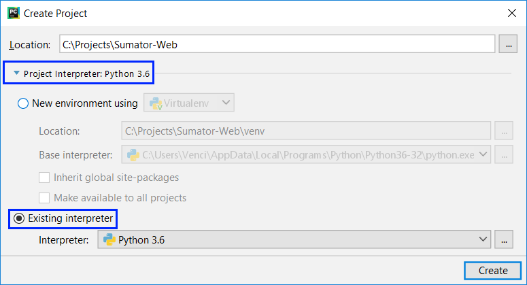Collapse the Project Interpreter section
527x285 pixels.
pos(14,73)
